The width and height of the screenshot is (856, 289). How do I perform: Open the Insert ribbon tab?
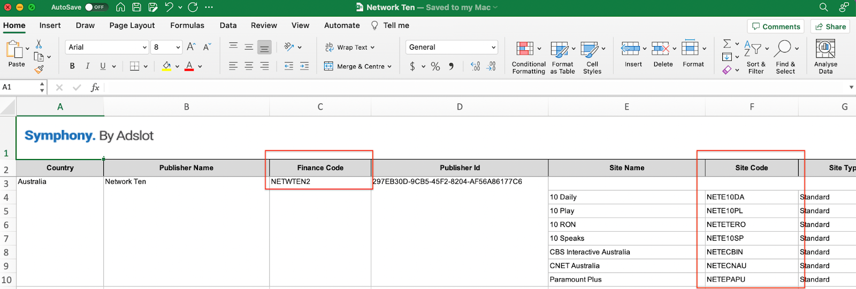tap(50, 25)
